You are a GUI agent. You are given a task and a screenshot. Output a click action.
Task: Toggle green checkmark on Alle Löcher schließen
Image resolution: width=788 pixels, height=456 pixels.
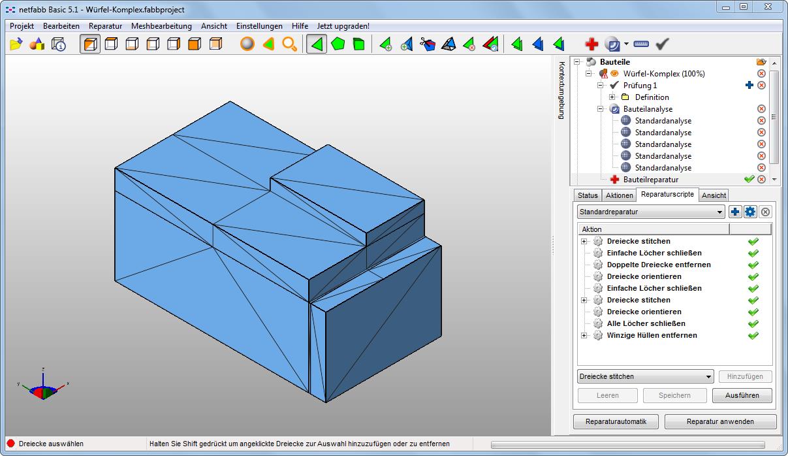point(753,323)
